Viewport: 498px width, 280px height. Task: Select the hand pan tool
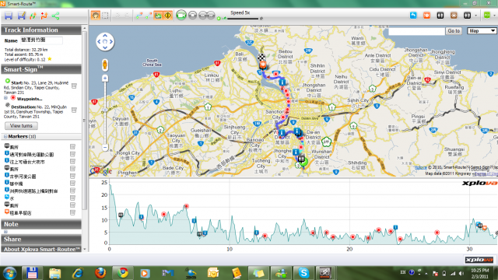(x=95, y=16)
